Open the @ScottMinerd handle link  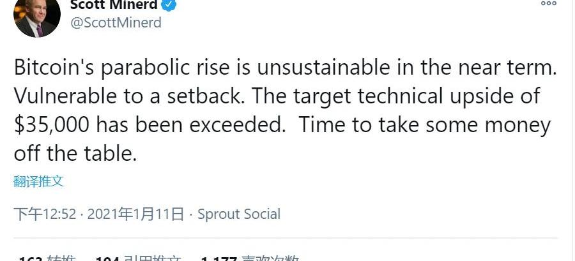point(115,22)
